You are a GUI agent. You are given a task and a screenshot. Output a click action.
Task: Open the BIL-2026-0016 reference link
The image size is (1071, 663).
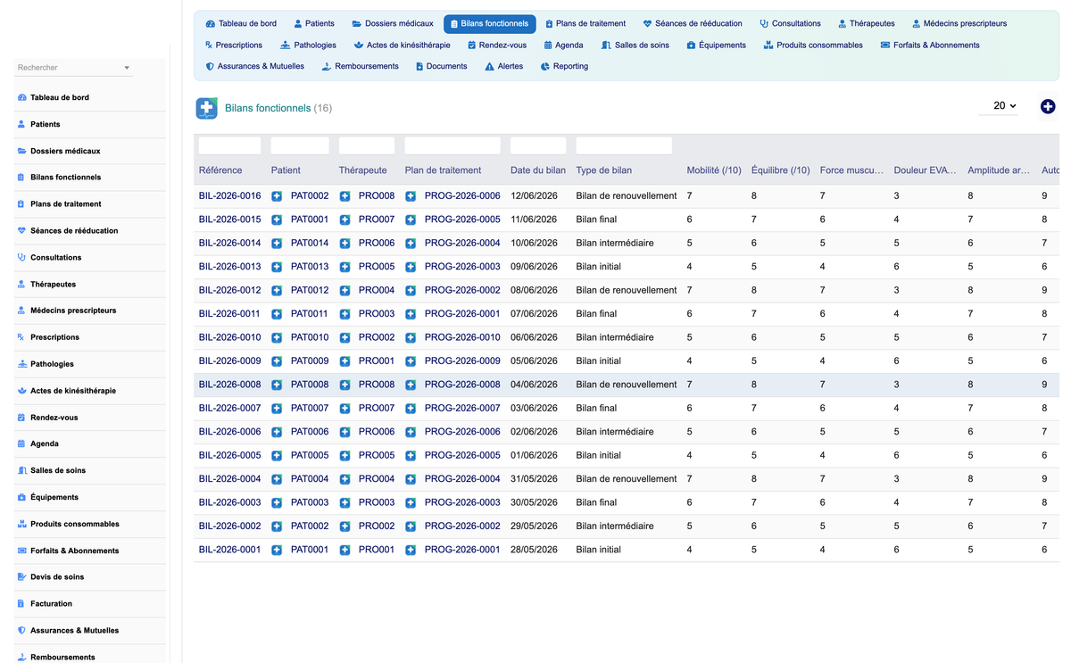[x=229, y=195]
